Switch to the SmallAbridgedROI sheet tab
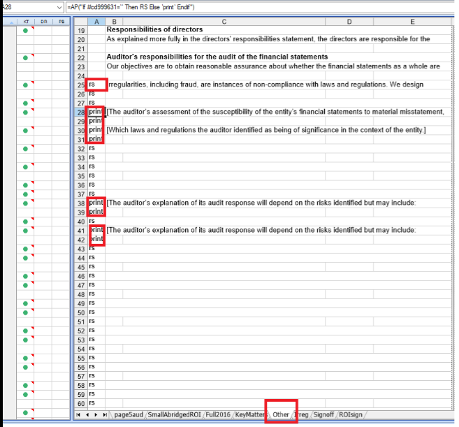The image size is (459, 427). [174, 414]
